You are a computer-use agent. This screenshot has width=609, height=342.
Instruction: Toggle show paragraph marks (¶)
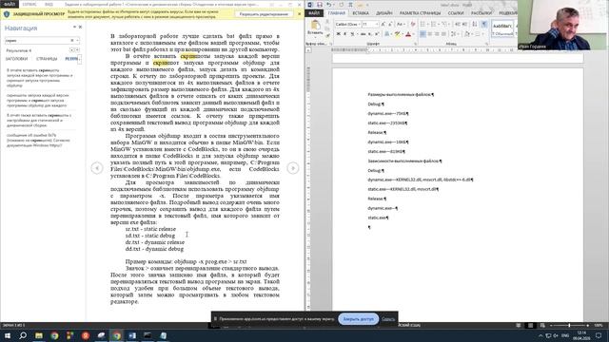tap(484, 25)
